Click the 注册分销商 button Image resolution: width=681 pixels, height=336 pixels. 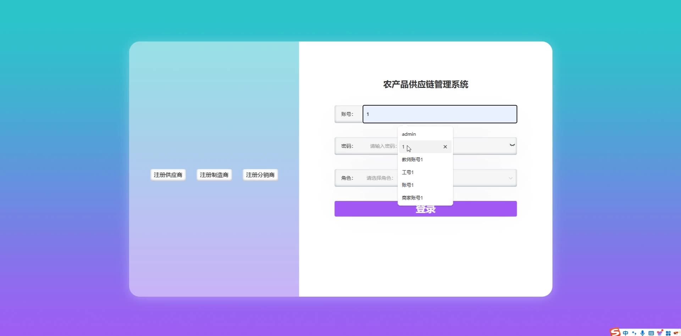tap(260, 175)
